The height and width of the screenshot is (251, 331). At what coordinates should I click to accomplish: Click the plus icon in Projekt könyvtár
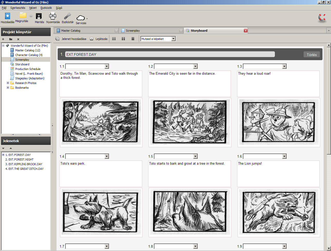pyautogui.click(x=3, y=39)
